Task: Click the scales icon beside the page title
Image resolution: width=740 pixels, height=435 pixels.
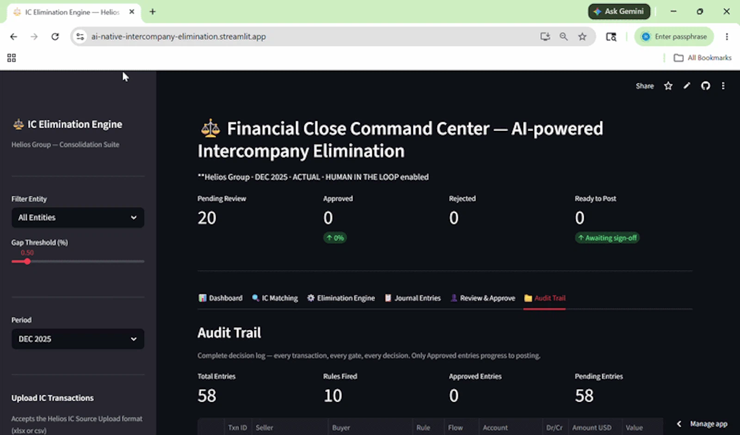Action: coord(210,129)
